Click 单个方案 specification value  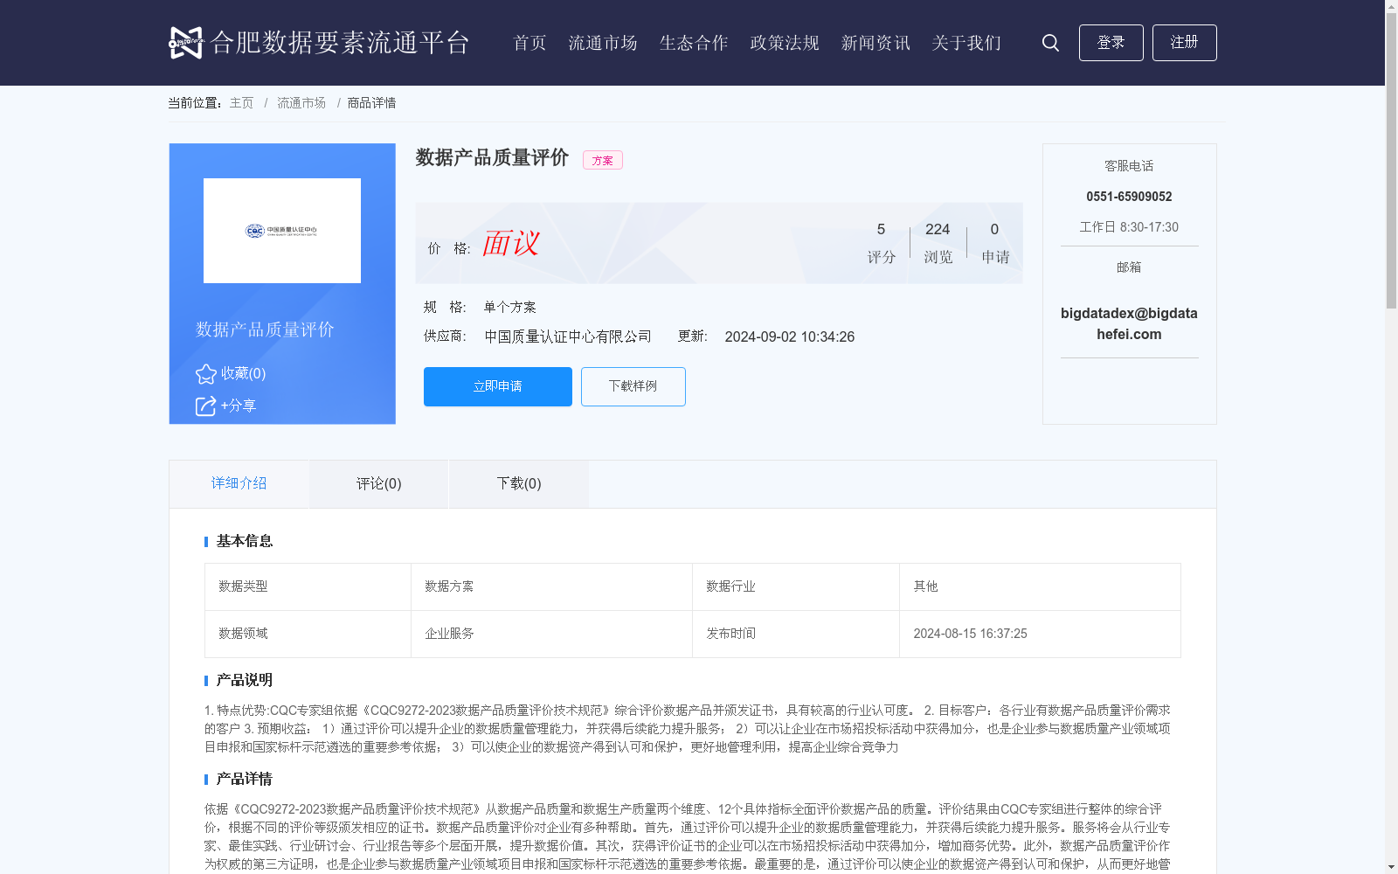click(x=510, y=307)
